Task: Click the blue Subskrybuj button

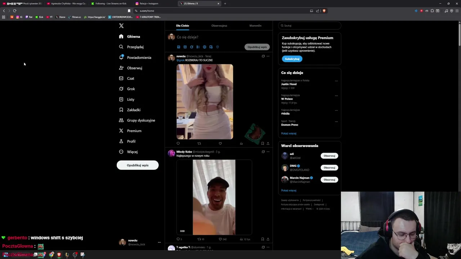Action: pyautogui.click(x=292, y=59)
